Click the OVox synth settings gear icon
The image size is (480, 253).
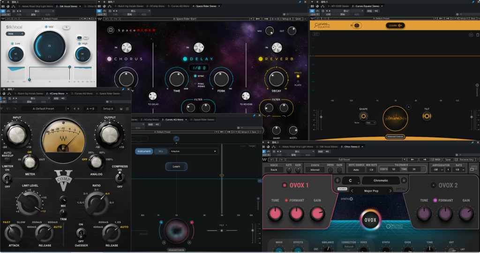(x=351, y=199)
